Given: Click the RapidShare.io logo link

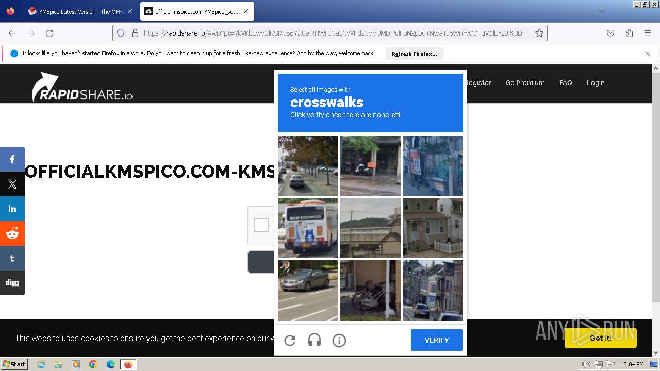Looking at the screenshot, I should tap(82, 87).
